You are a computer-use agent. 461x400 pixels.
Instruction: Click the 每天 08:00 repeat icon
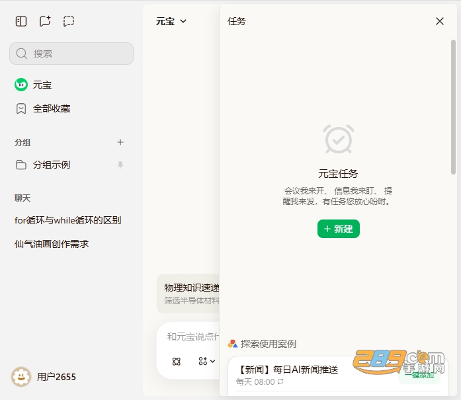click(280, 381)
